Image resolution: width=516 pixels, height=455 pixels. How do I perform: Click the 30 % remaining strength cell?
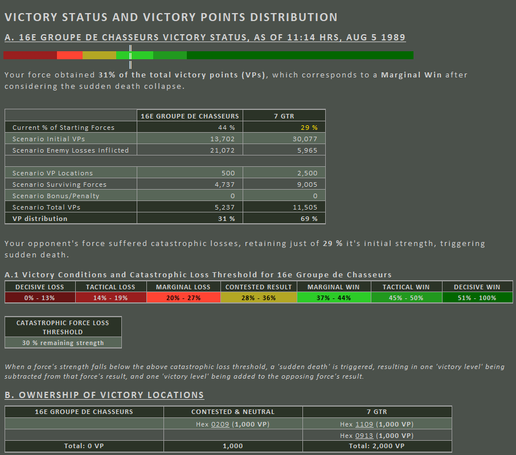click(x=63, y=343)
